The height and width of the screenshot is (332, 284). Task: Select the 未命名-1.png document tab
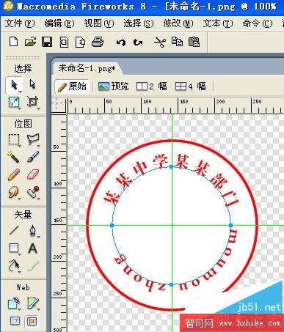point(87,68)
